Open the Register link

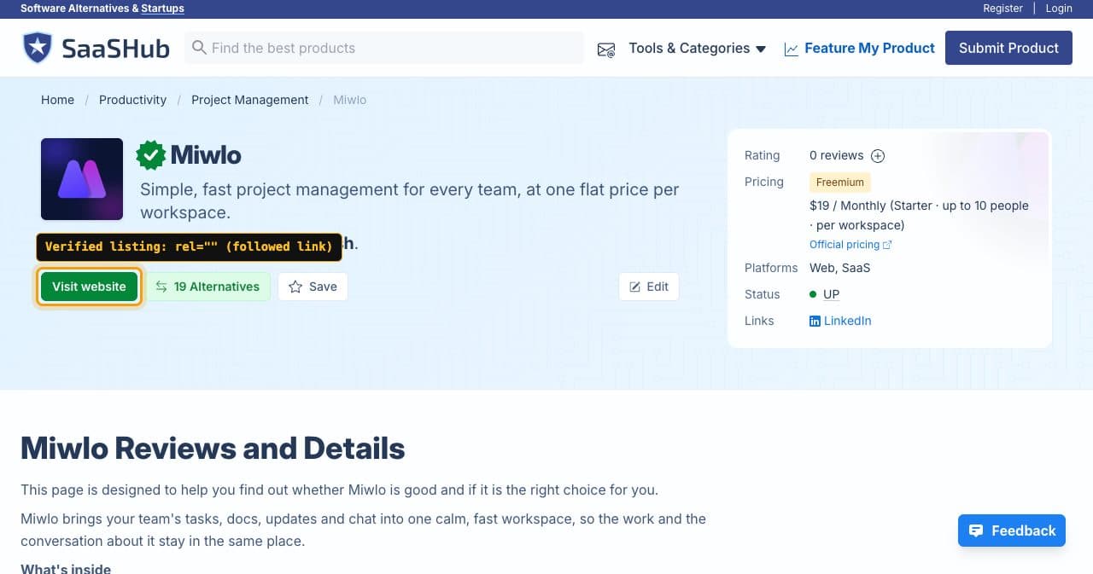[x=1002, y=8]
